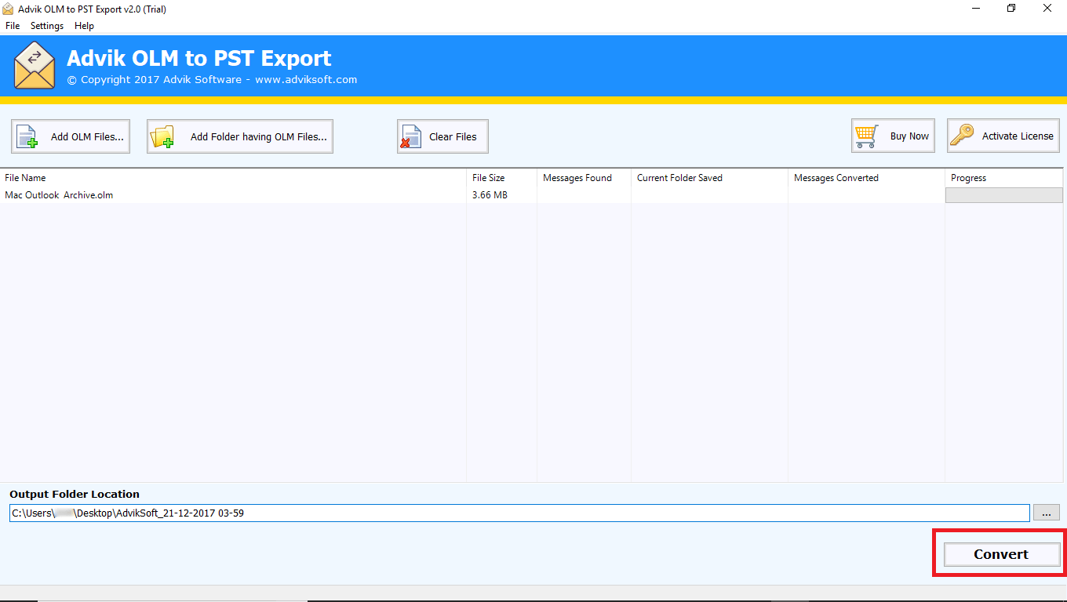The image size is (1067, 602).
Task: Click the document-plus icon on Add OLM Files
Action: tap(27, 136)
